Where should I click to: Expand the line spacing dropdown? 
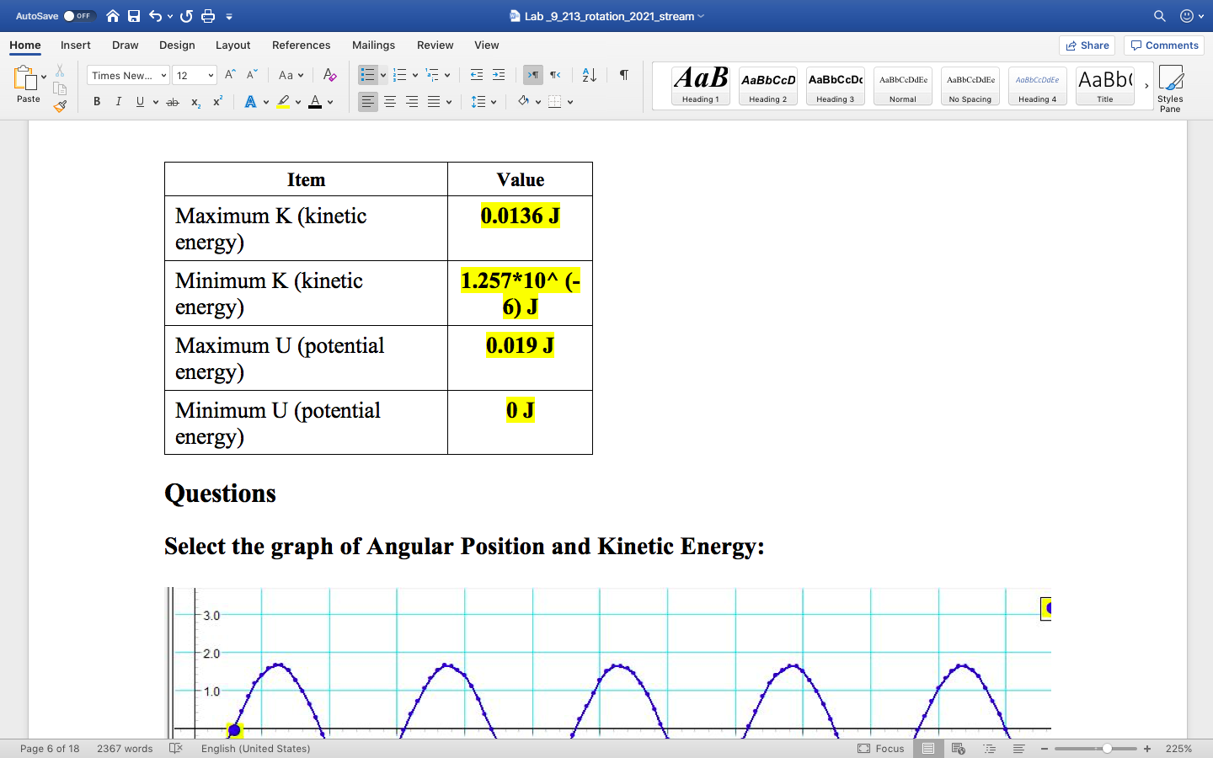pos(494,102)
